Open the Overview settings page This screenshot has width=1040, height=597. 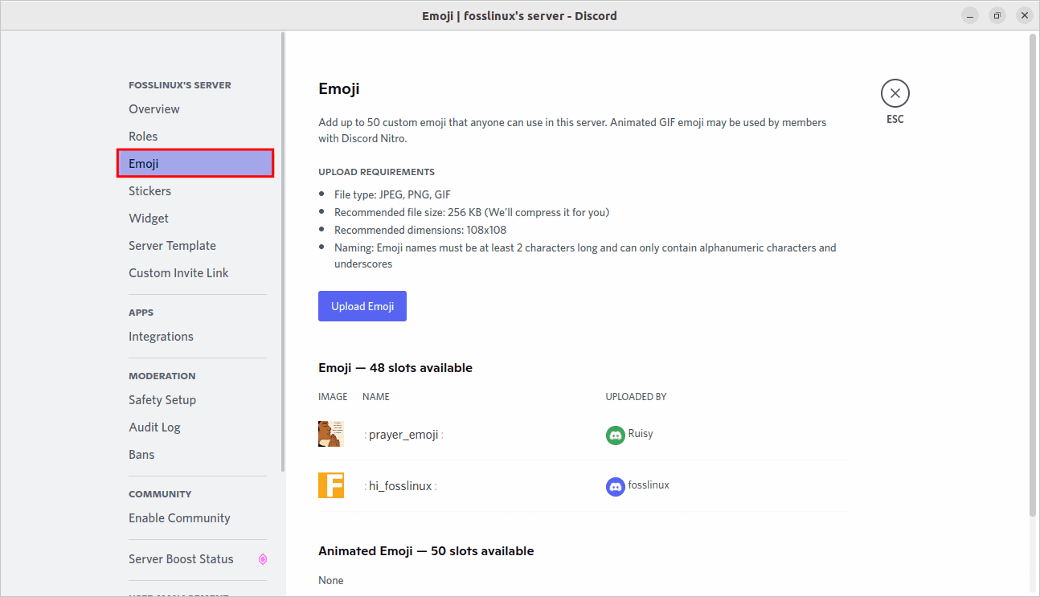click(154, 109)
